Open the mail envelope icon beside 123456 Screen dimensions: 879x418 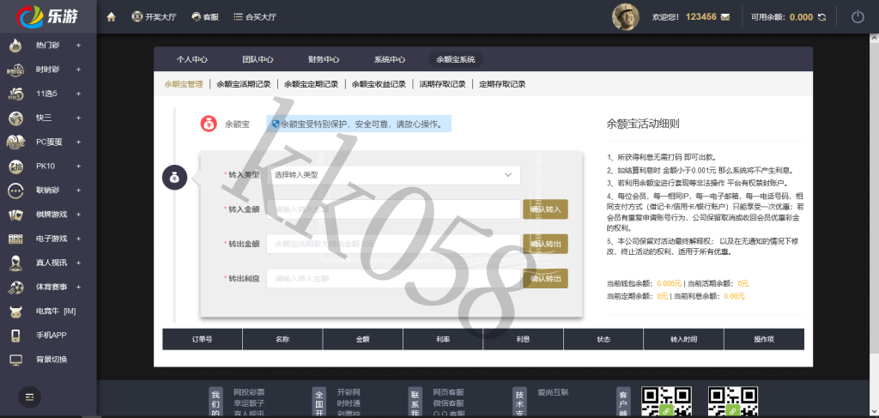click(725, 17)
